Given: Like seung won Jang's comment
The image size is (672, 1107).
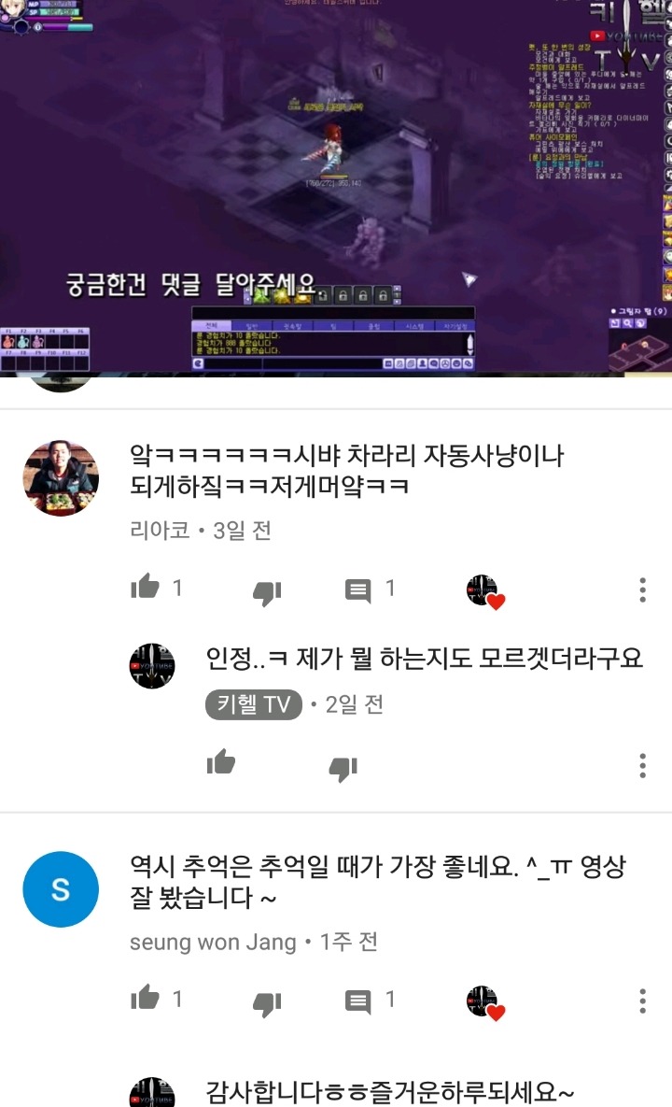Looking at the screenshot, I should tap(146, 998).
